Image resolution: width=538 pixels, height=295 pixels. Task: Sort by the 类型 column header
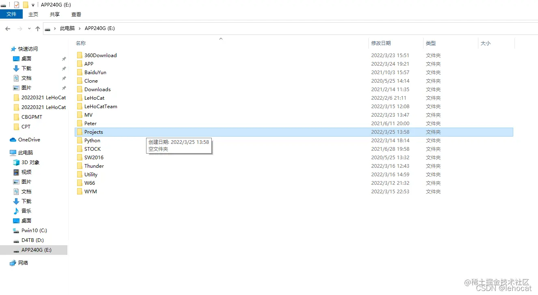pos(430,43)
